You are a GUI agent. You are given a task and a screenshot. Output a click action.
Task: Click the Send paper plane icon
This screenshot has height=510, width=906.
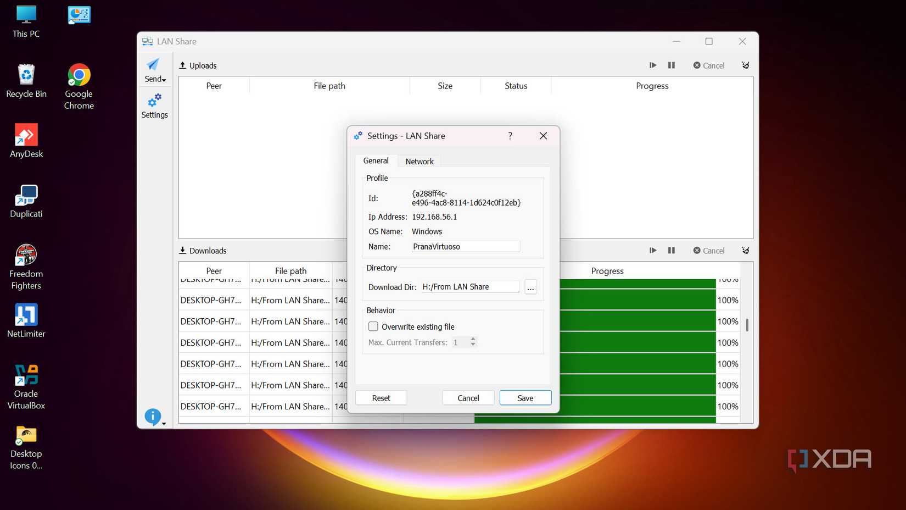154,65
